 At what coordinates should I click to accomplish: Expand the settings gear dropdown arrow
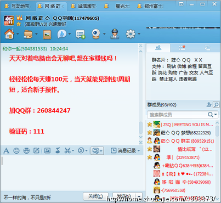click(x=139, y=34)
